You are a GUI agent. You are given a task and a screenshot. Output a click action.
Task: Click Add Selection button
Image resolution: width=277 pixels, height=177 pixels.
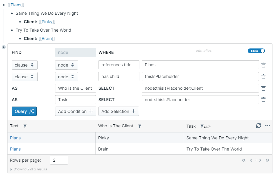[119, 111]
